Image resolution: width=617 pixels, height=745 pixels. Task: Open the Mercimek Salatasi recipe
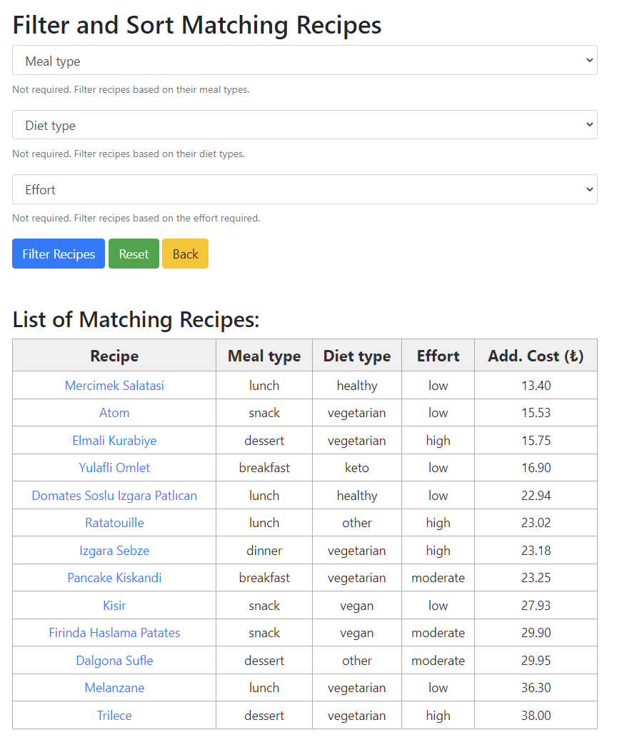click(x=114, y=385)
